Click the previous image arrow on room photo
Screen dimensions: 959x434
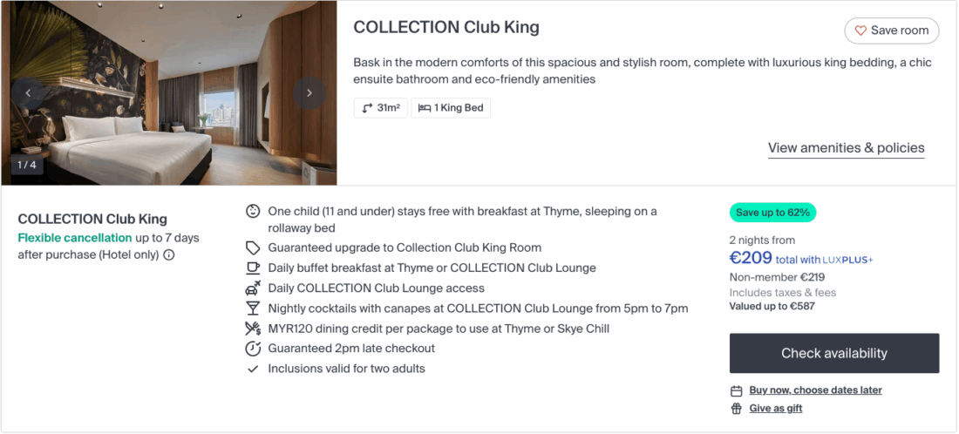[28, 92]
